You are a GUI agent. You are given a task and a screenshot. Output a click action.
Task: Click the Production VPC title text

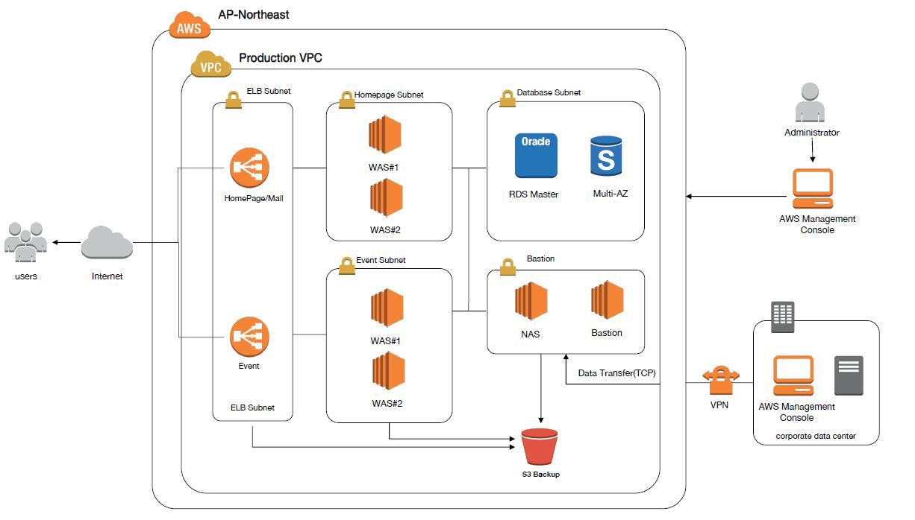click(281, 58)
